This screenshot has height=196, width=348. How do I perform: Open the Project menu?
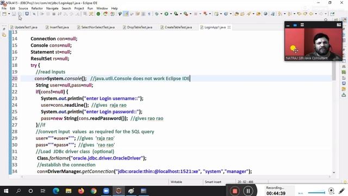(x=79, y=8)
